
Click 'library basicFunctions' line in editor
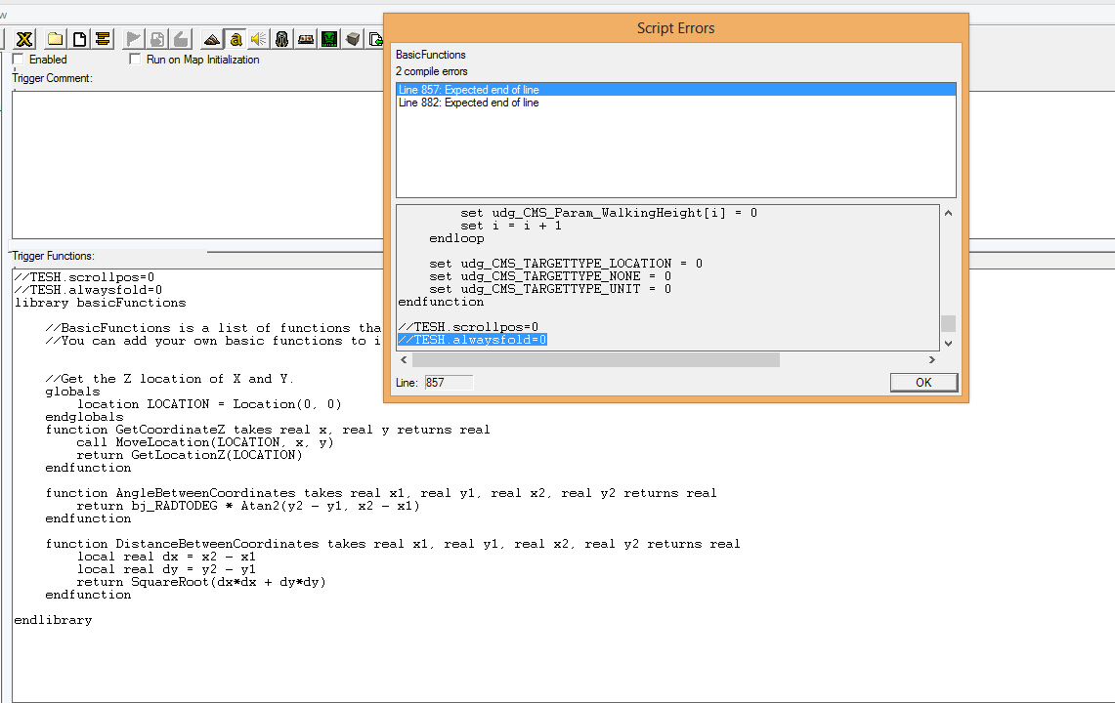click(101, 303)
